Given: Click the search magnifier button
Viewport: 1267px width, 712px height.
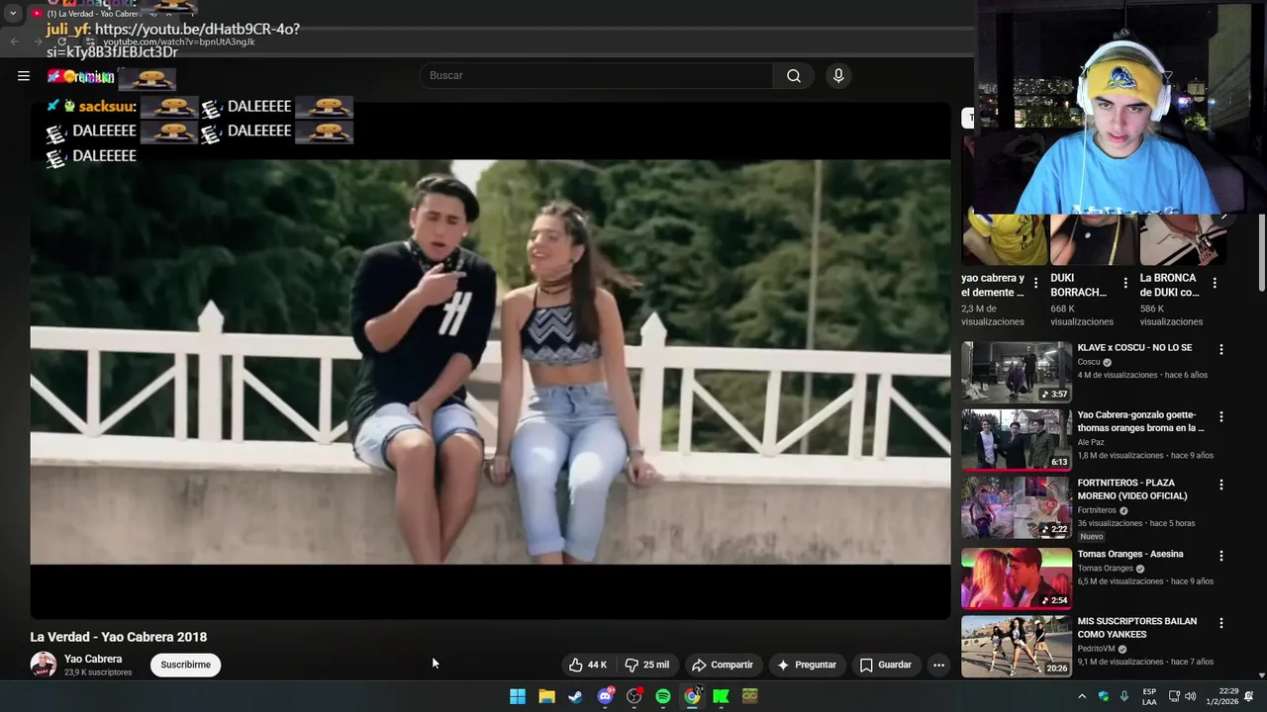Looking at the screenshot, I should (794, 75).
